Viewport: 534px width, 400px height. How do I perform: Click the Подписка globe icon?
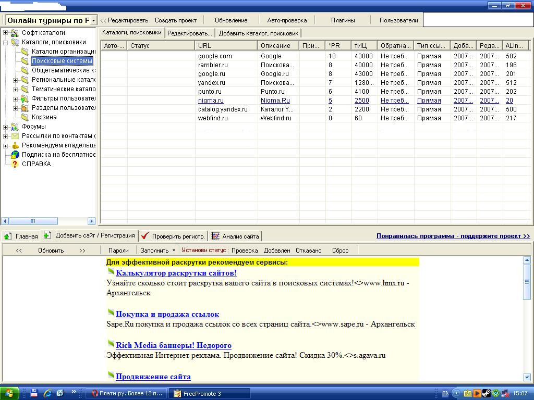[15, 154]
